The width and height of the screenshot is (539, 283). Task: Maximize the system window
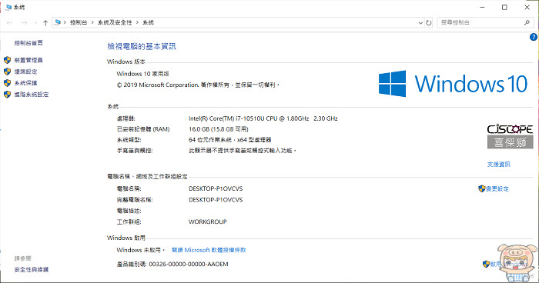(x=504, y=7)
